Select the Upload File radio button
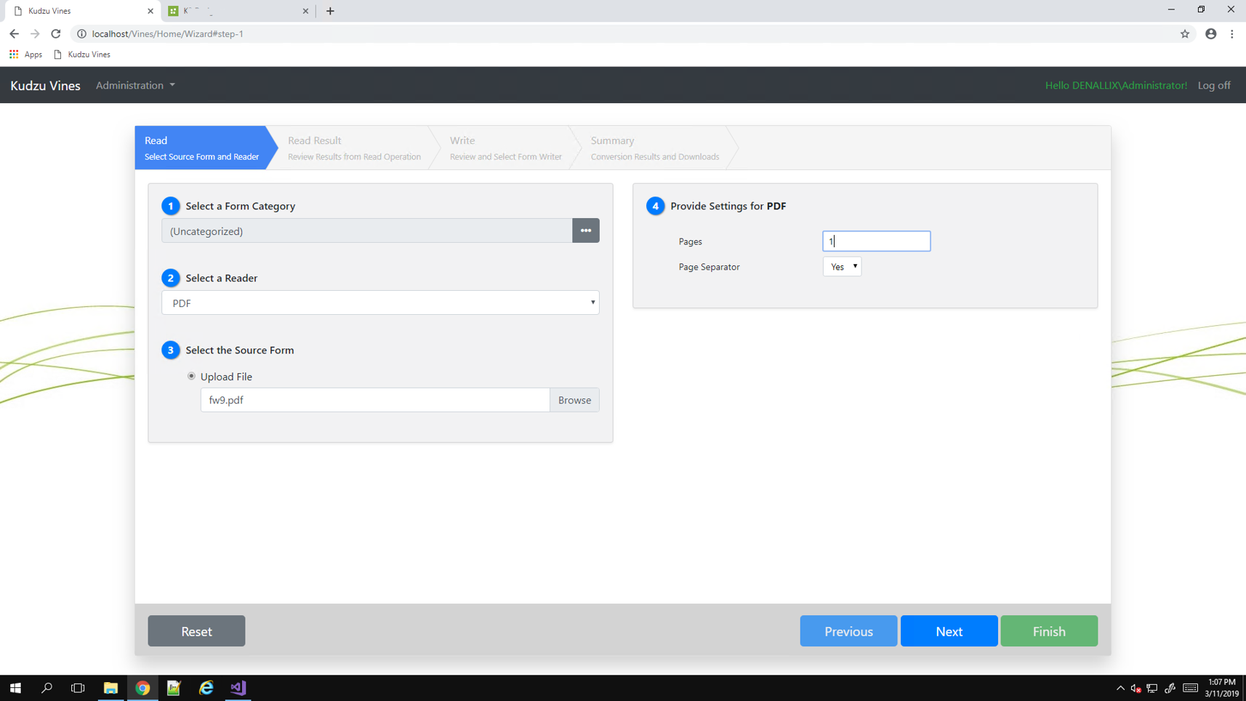The width and height of the screenshot is (1246, 701). click(x=191, y=376)
